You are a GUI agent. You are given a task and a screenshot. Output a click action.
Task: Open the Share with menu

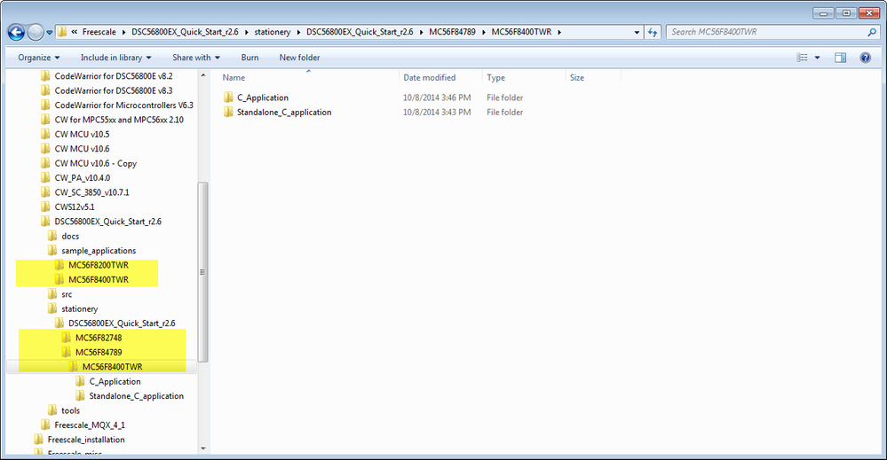(x=195, y=58)
